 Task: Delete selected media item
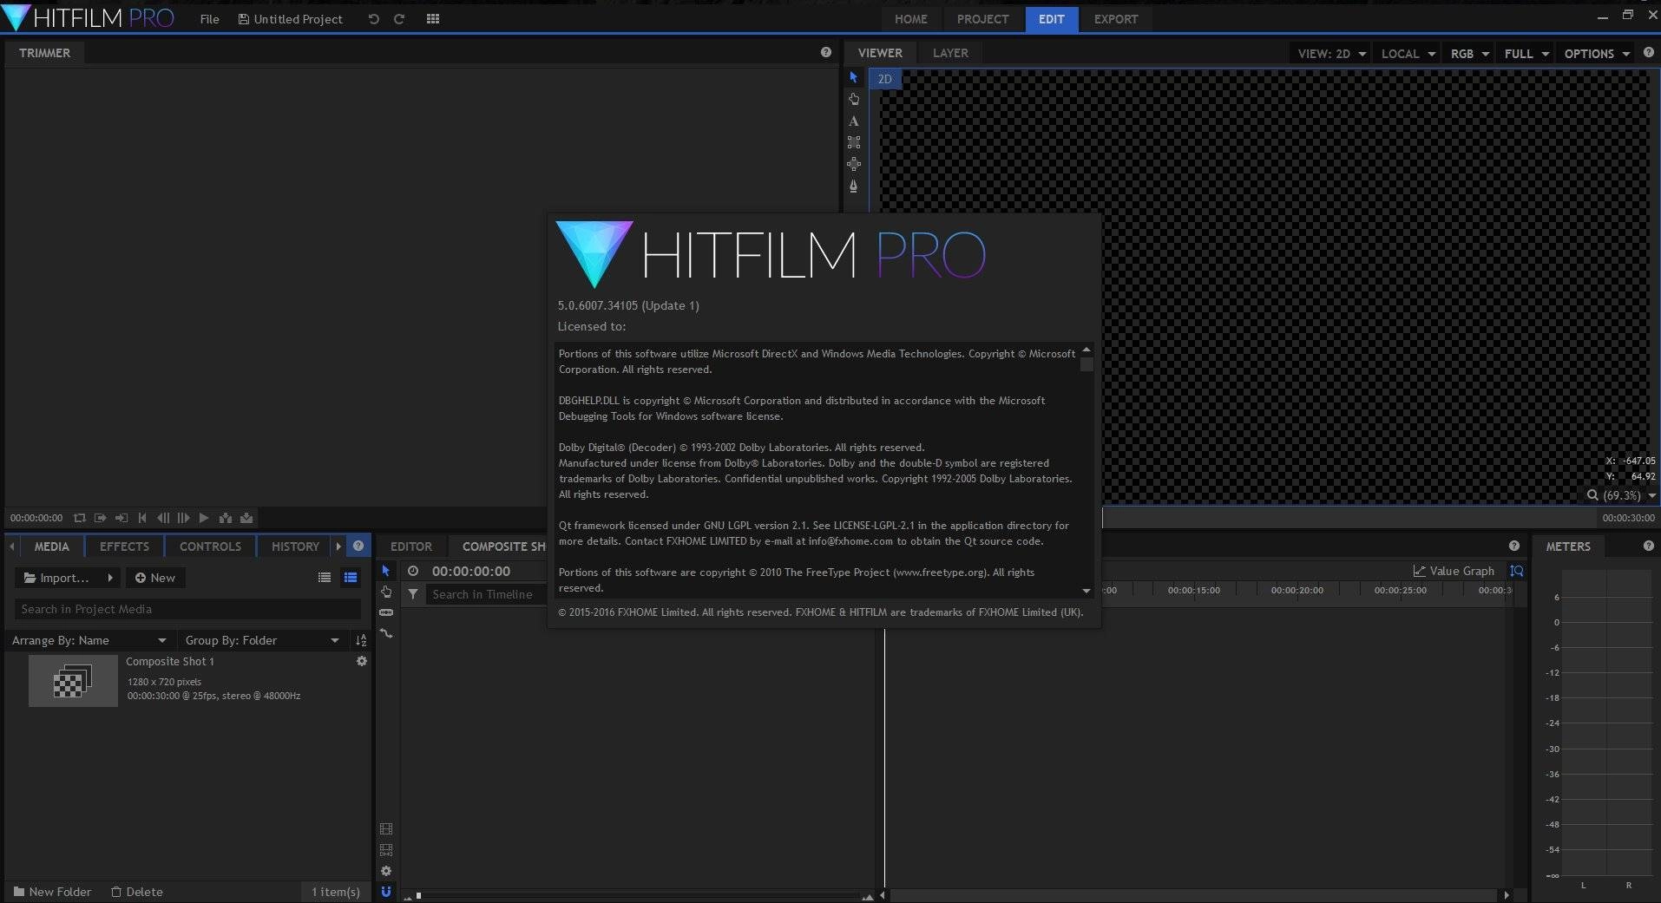[x=137, y=892]
